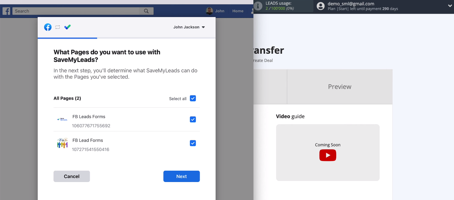Viewport: 454px width, 200px height.
Task: Click the search magnifier icon
Action: [146, 11]
